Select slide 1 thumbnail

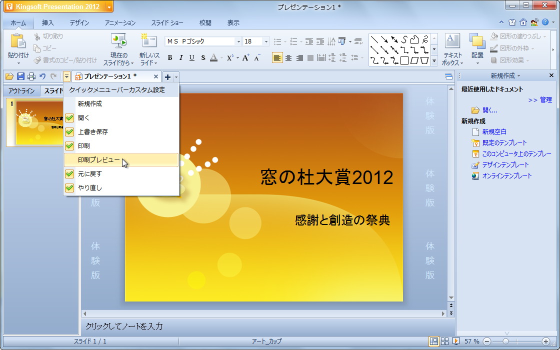(x=40, y=122)
